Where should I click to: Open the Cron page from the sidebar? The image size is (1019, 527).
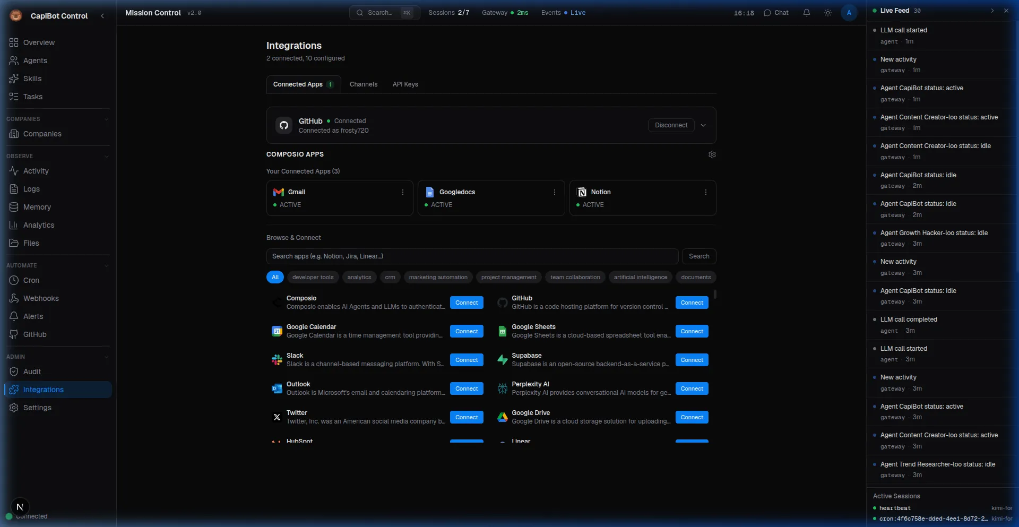click(x=31, y=280)
